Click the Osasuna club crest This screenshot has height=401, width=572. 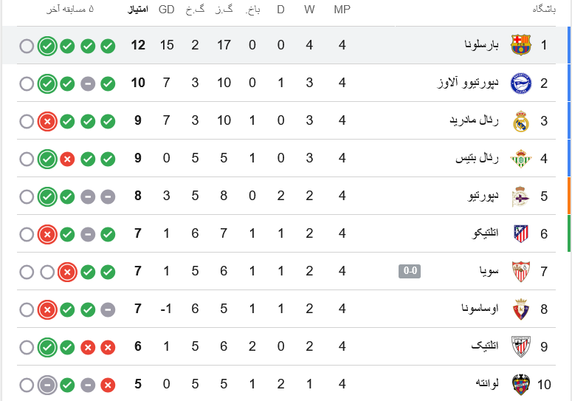[521, 309]
